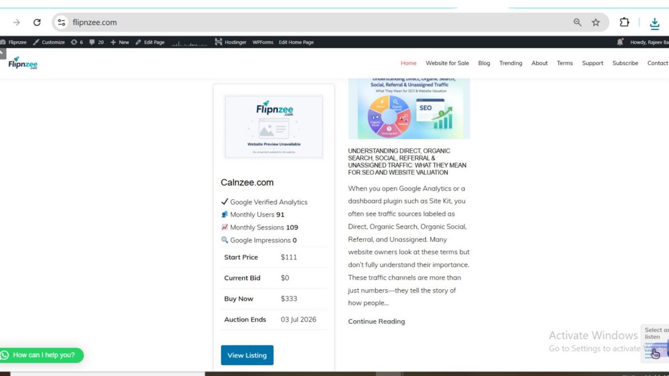Open Hostinger in the admin bar

pos(231,42)
